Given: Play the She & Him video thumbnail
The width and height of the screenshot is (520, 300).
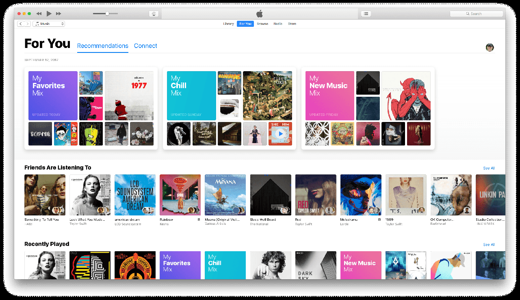Looking at the screenshot, I should click(x=280, y=133).
